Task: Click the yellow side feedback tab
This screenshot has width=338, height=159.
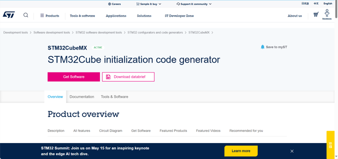Action: (x=331, y=145)
